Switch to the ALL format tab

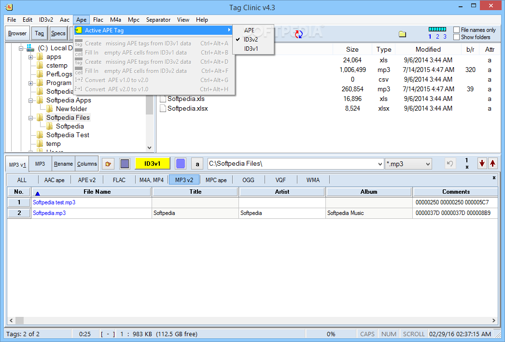click(22, 180)
